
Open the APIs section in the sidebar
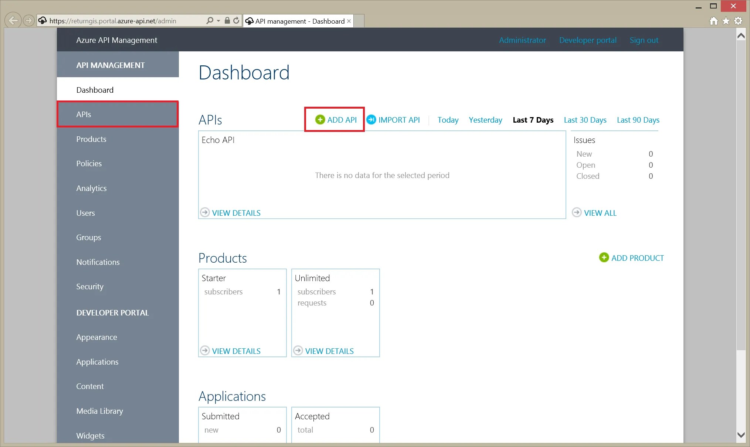click(x=118, y=114)
